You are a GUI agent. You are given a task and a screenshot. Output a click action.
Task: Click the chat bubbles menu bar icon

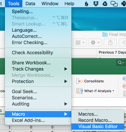(x=114, y=4)
